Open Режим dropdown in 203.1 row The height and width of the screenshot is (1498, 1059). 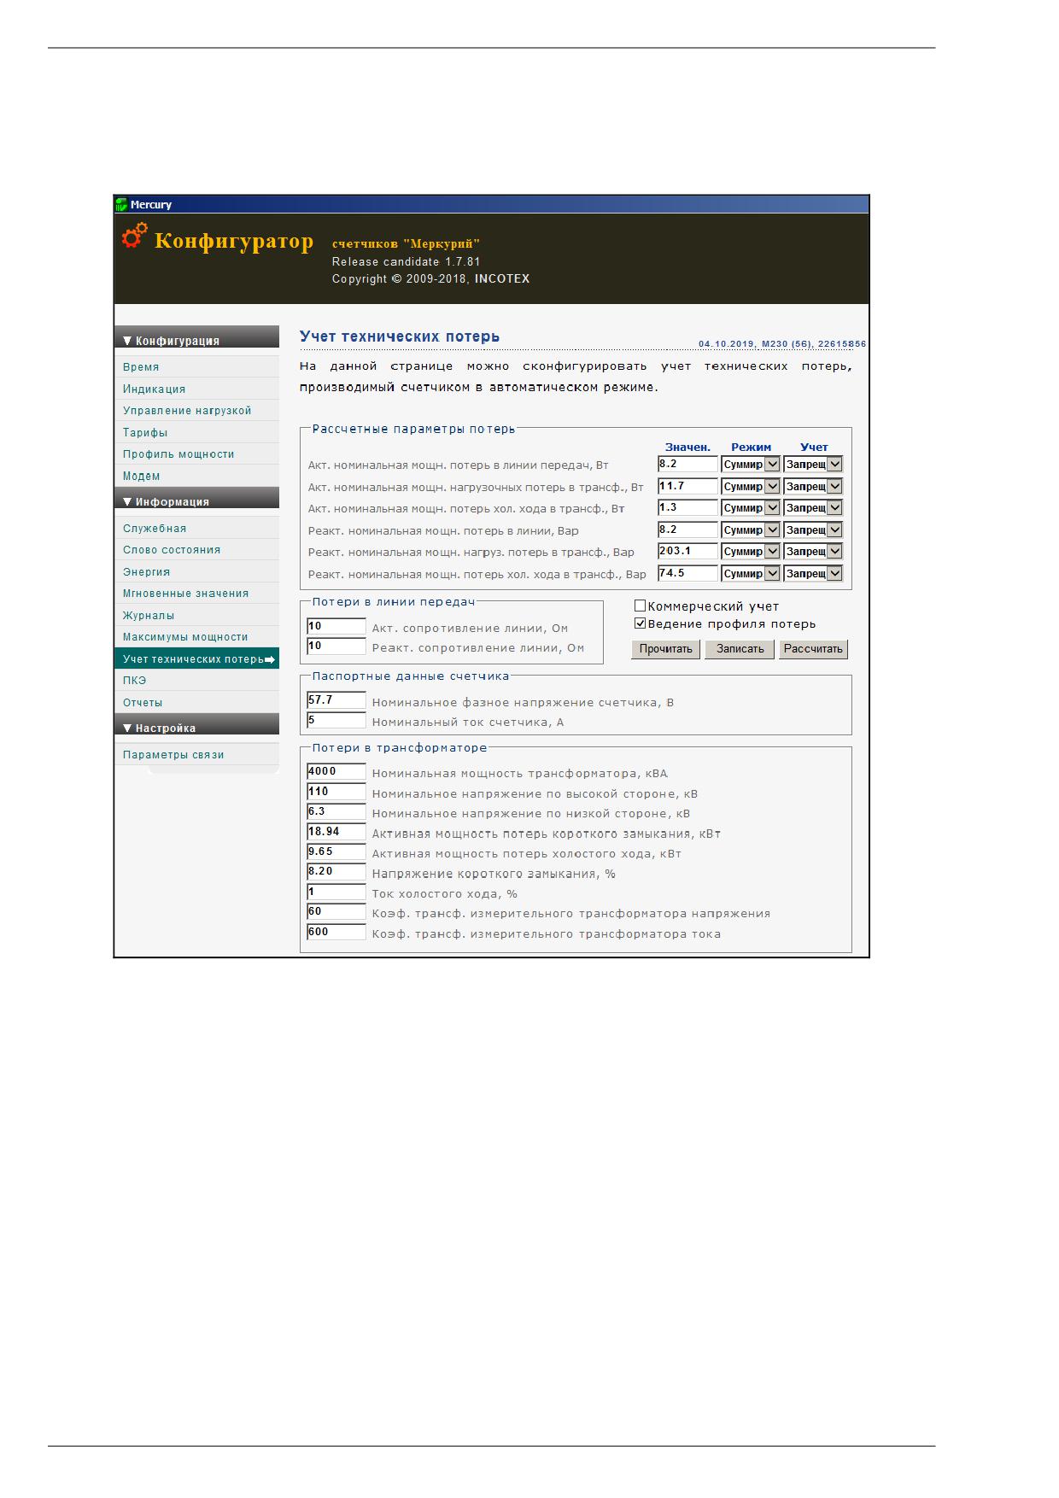751,552
